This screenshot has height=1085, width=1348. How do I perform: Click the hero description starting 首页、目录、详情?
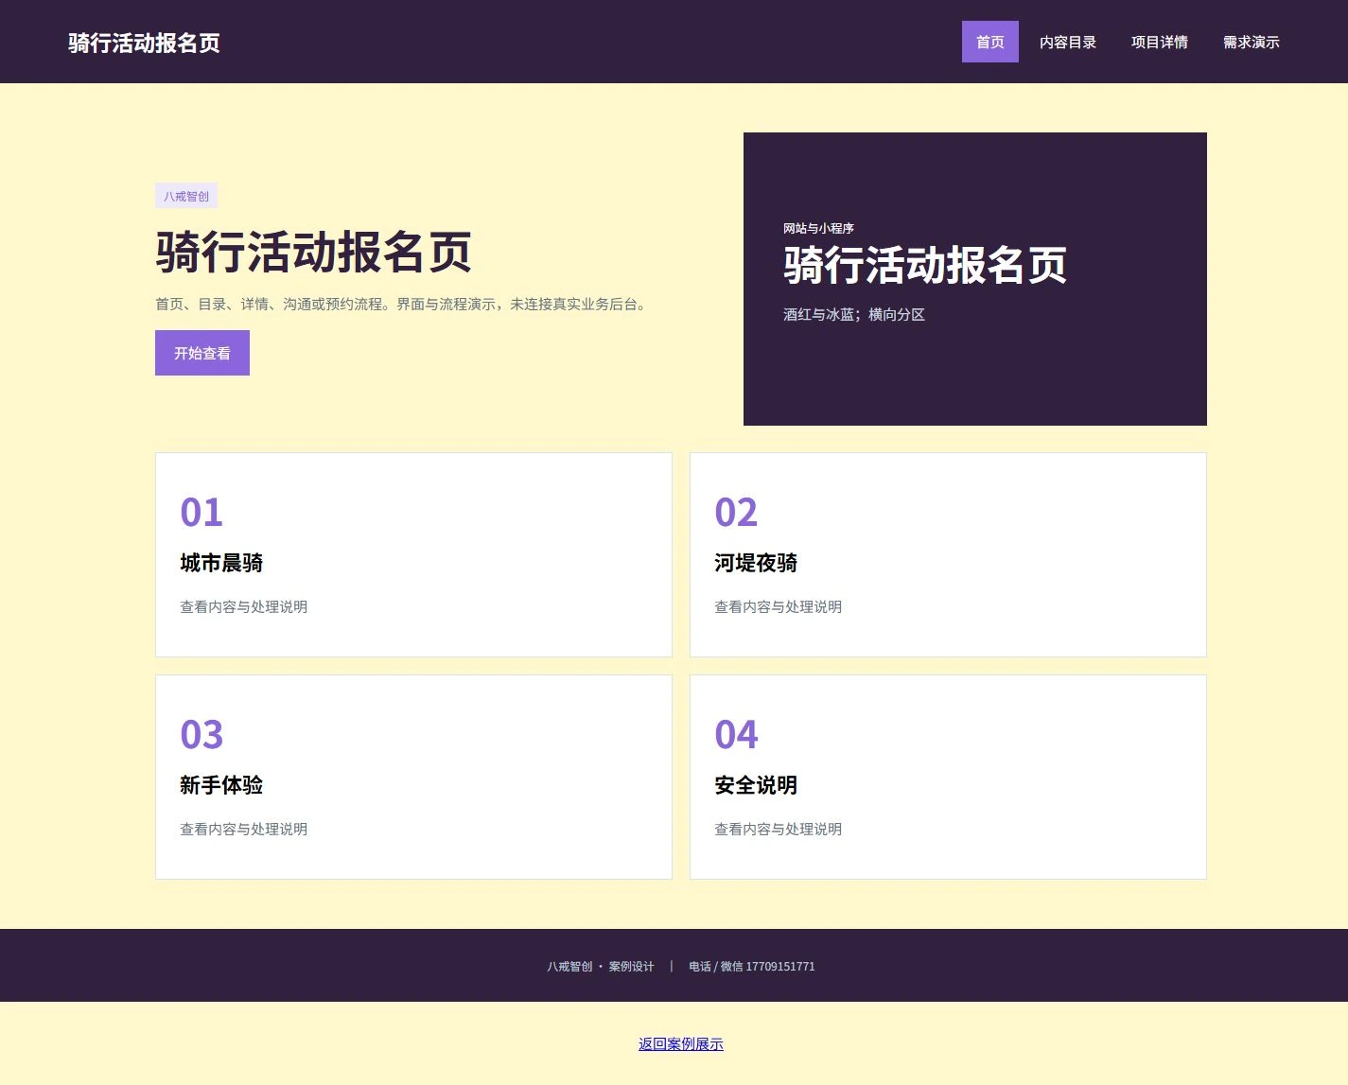[x=403, y=304]
